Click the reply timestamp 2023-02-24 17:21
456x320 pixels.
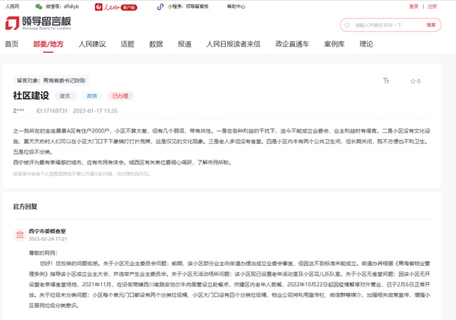tap(48, 239)
